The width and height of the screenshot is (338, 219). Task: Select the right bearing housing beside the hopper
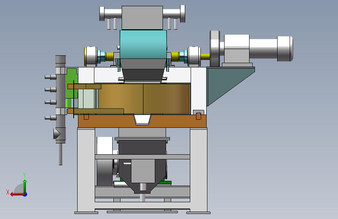(194, 56)
